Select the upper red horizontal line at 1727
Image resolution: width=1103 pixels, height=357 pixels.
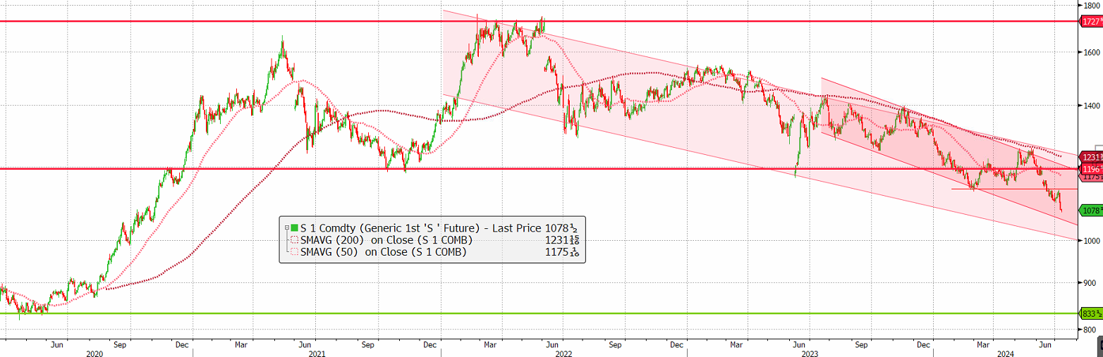click(x=540, y=21)
